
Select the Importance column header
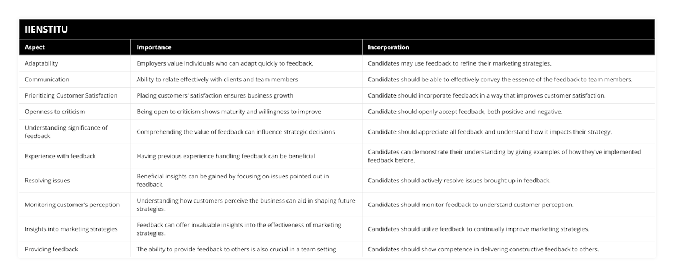coord(154,47)
